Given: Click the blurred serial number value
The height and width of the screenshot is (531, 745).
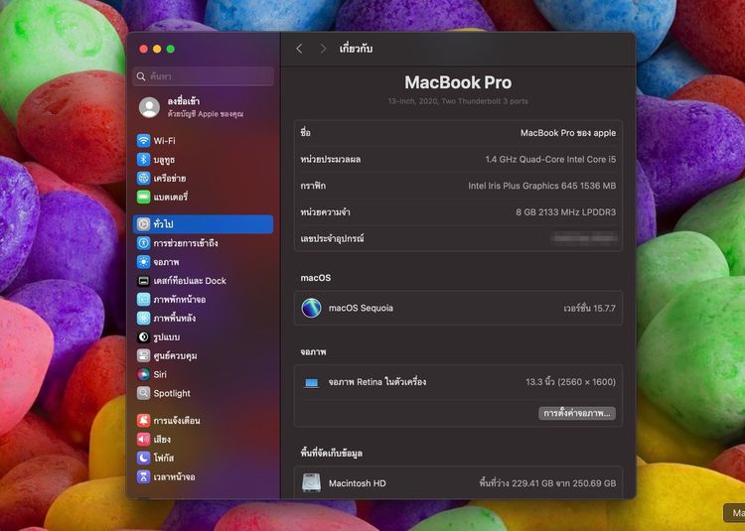Looking at the screenshot, I should point(584,238).
